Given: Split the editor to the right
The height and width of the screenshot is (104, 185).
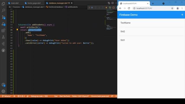Looking at the screenshot, I should [x=112, y=3].
